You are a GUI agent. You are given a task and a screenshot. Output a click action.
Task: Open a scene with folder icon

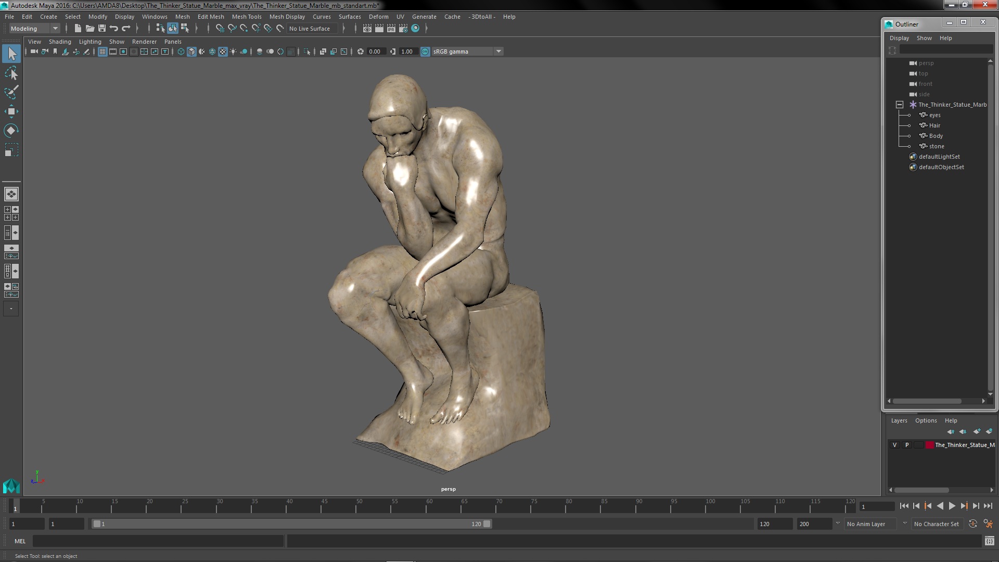[89, 29]
